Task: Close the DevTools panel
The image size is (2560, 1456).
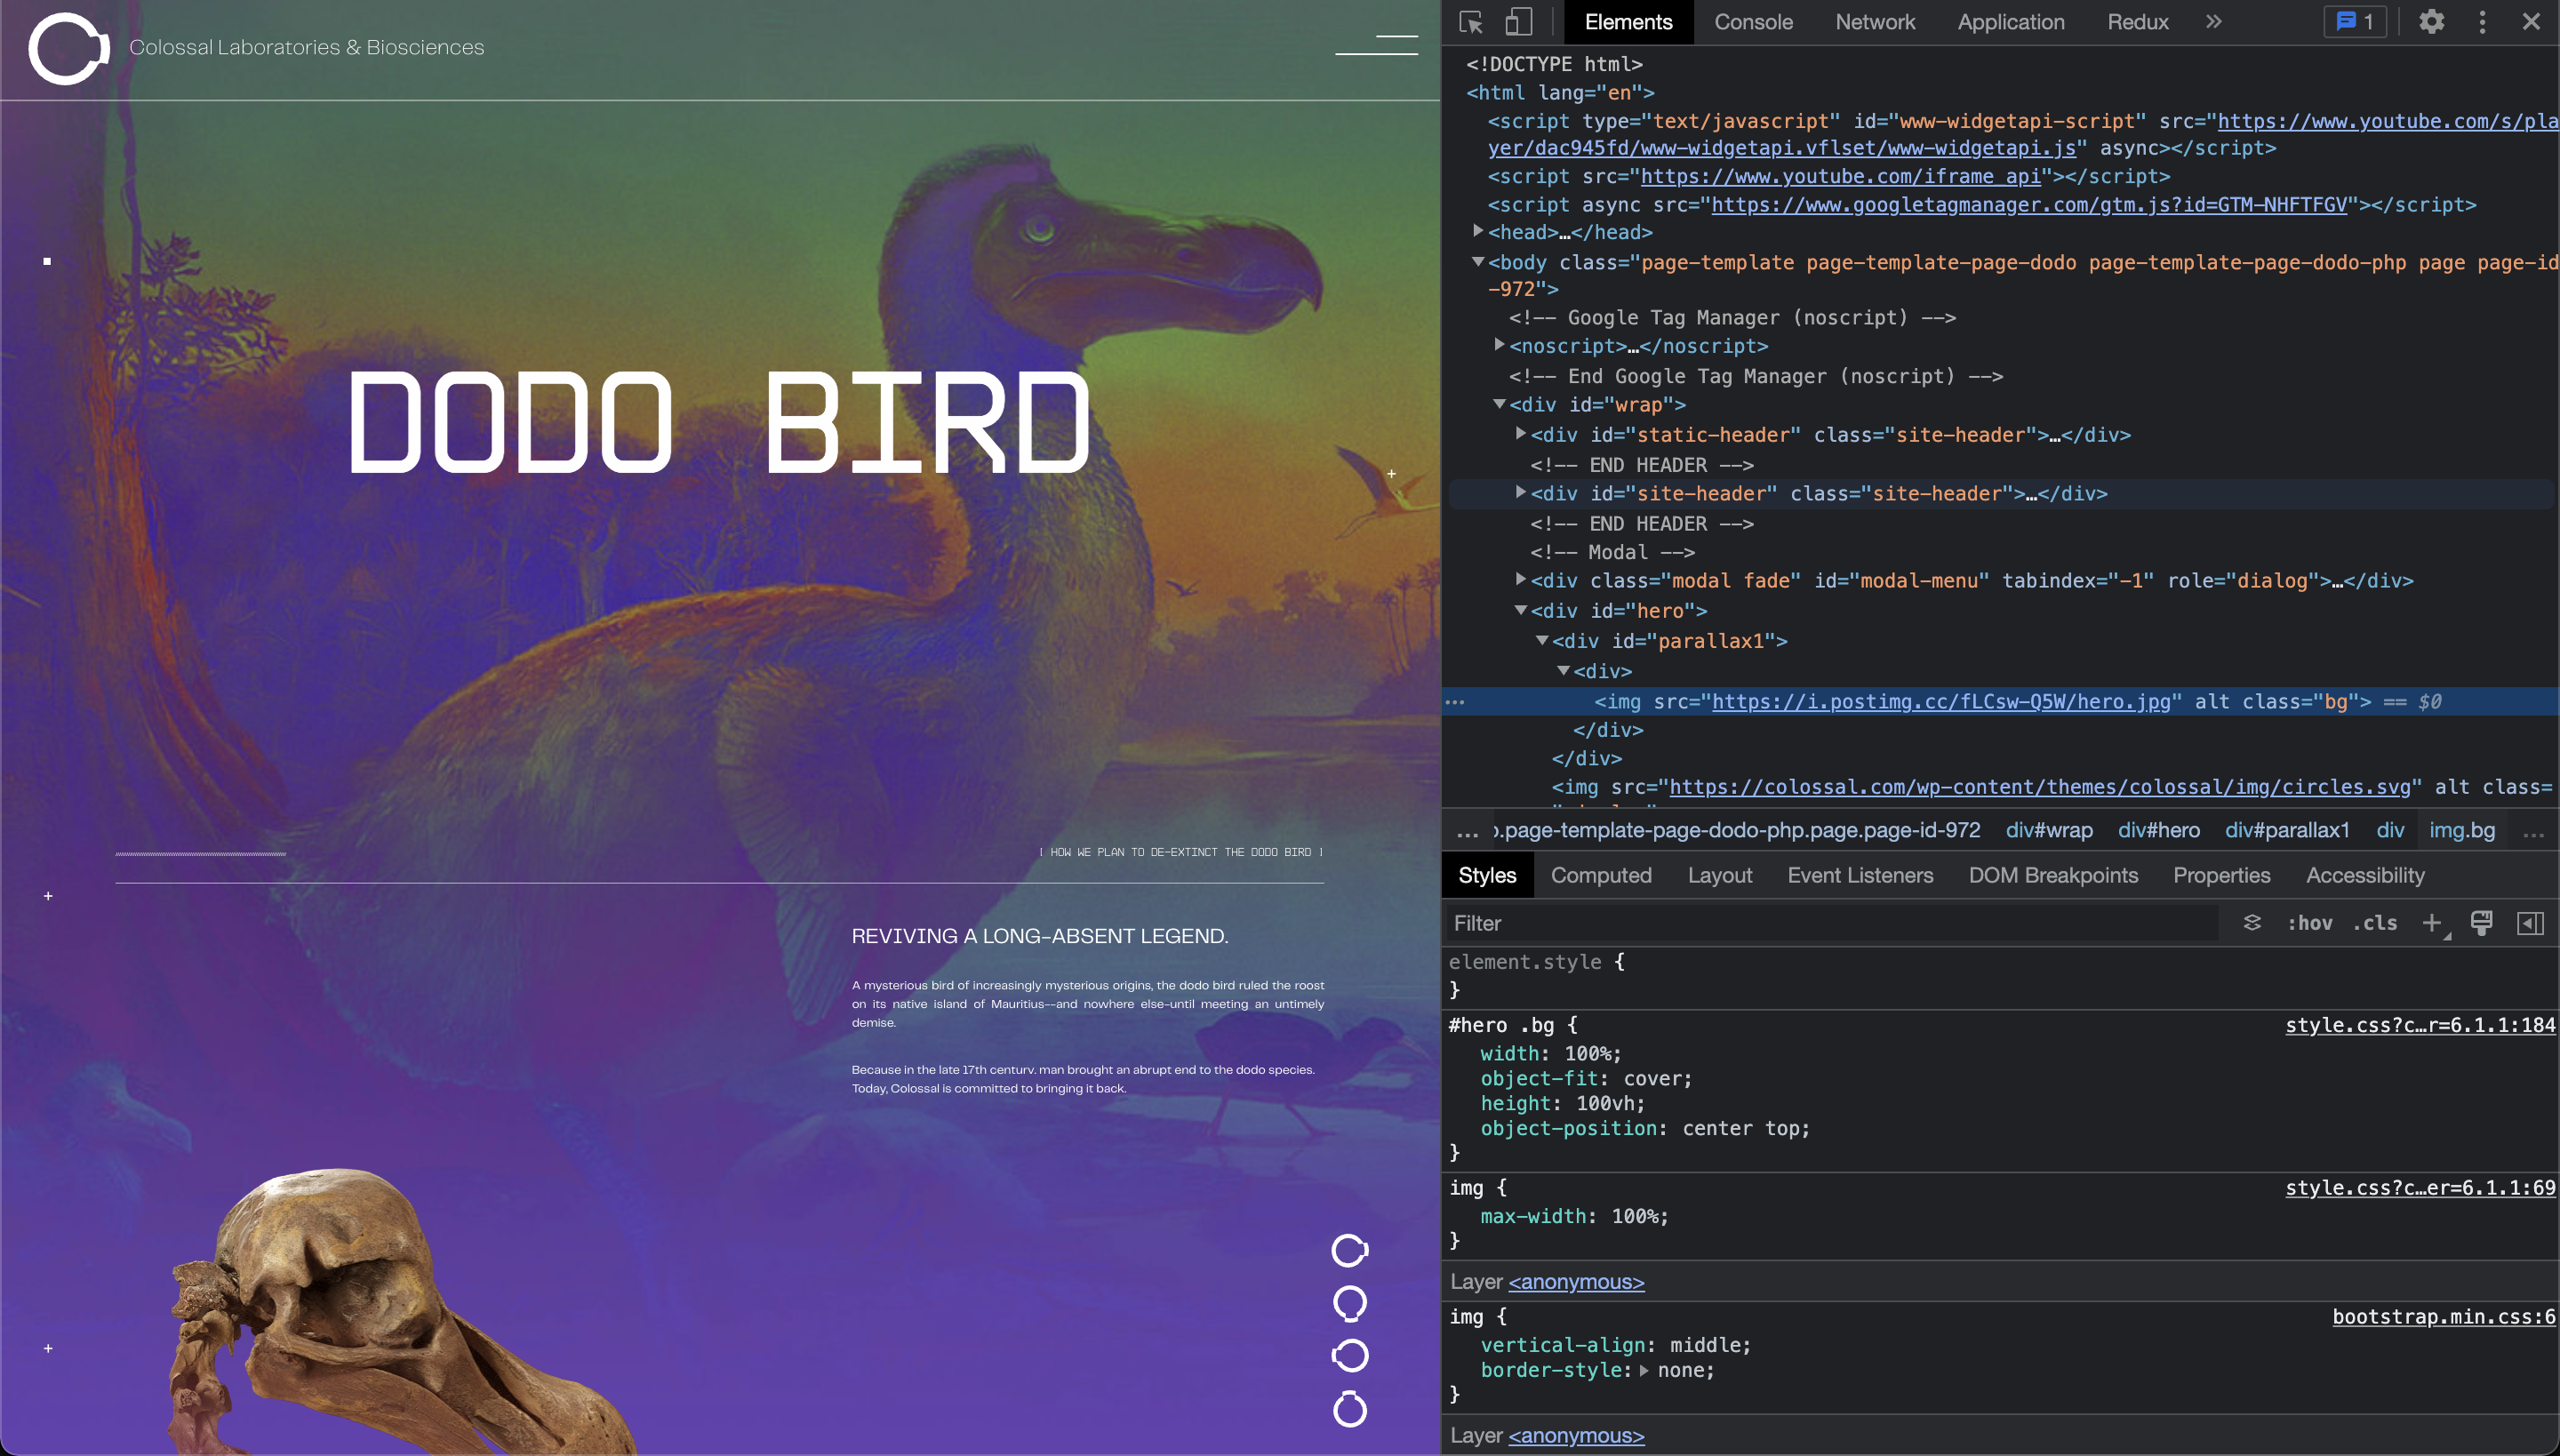Action: click(2531, 22)
